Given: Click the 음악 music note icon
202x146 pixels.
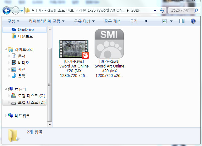Looking at the screenshot, I should (x=14, y=76).
